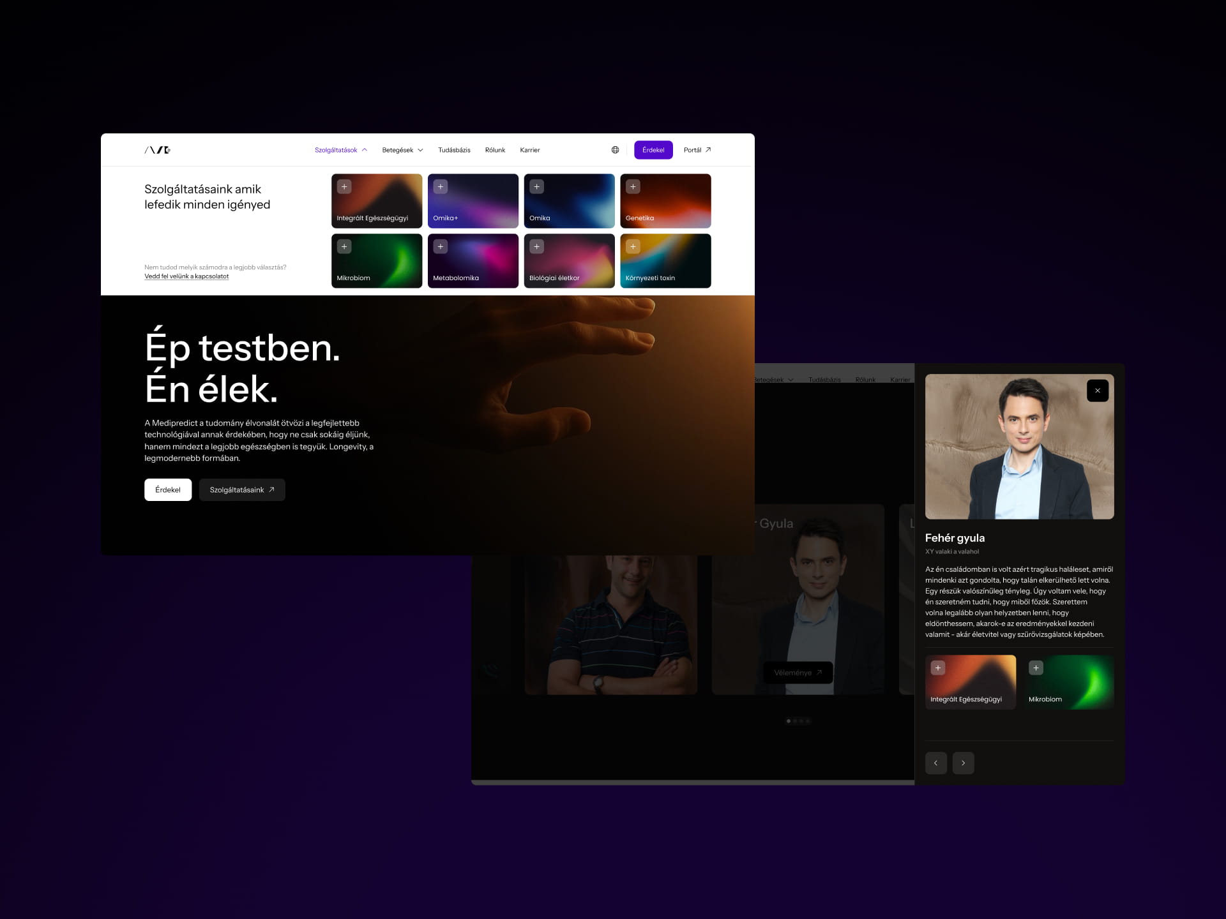The image size is (1226, 919).
Task: Click the globe language icon
Action: point(615,150)
